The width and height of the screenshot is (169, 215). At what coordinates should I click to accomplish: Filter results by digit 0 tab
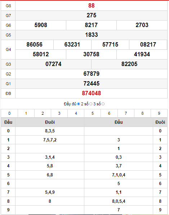click(9, 113)
